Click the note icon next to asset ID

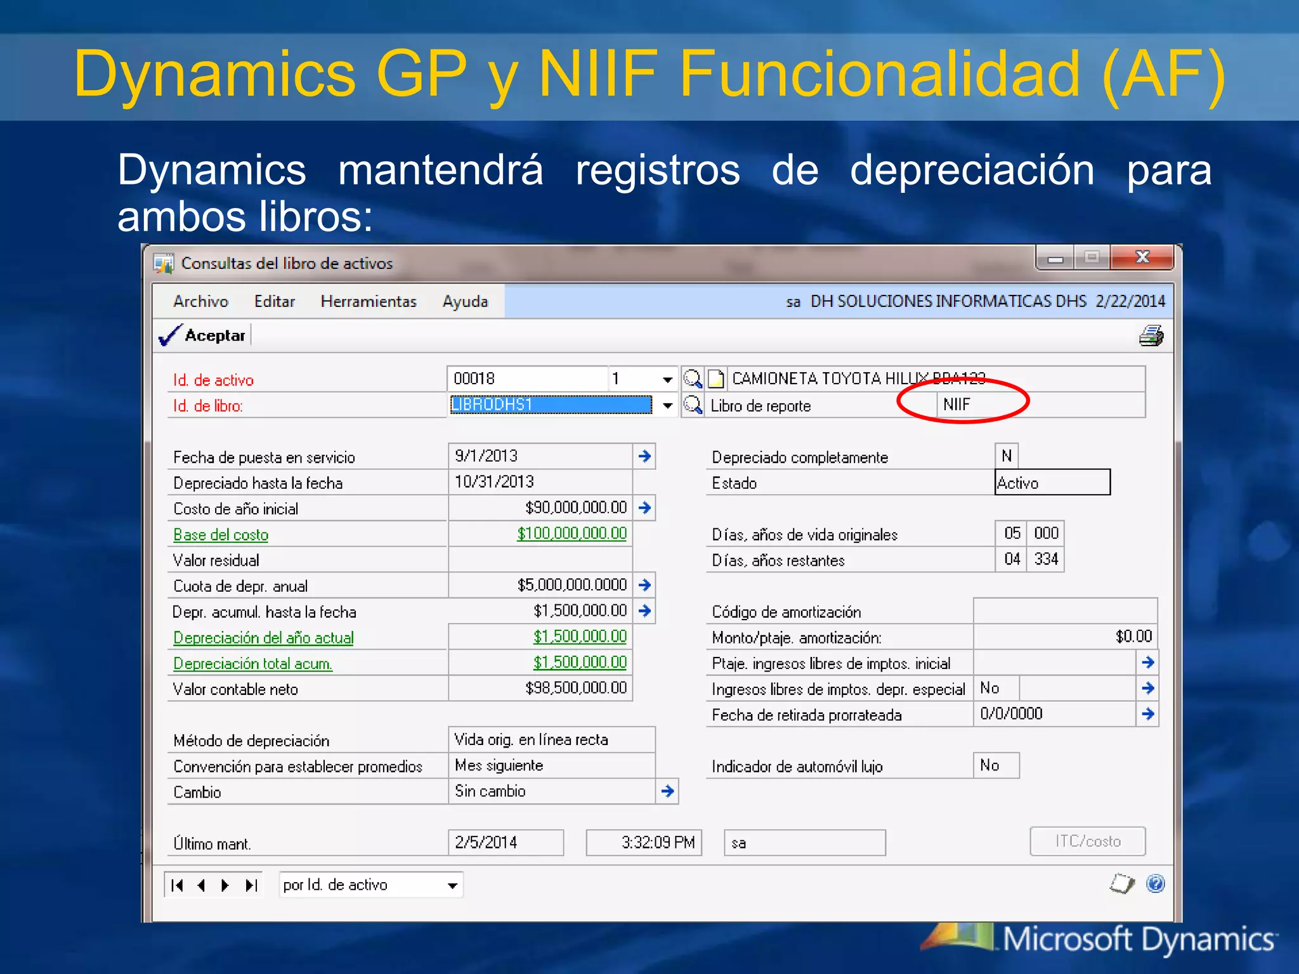[715, 379]
